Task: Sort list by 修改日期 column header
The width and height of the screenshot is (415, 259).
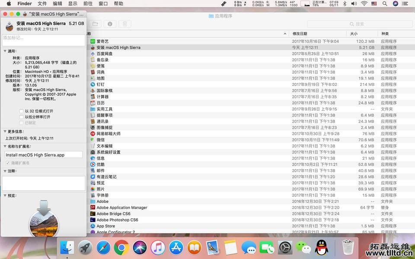Action: [x=300, y=34]
